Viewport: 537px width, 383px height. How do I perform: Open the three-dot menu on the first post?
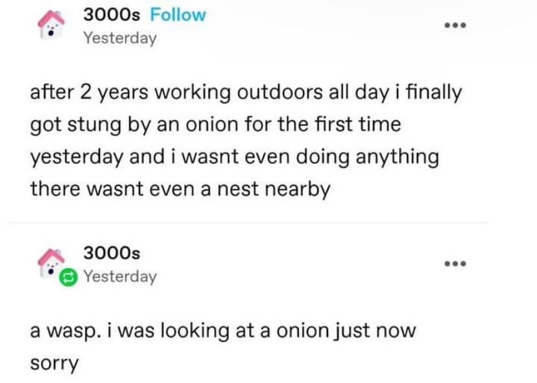point(455,27)
